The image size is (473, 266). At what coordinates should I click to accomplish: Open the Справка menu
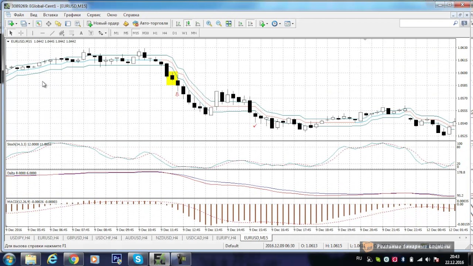pos(131,15)
